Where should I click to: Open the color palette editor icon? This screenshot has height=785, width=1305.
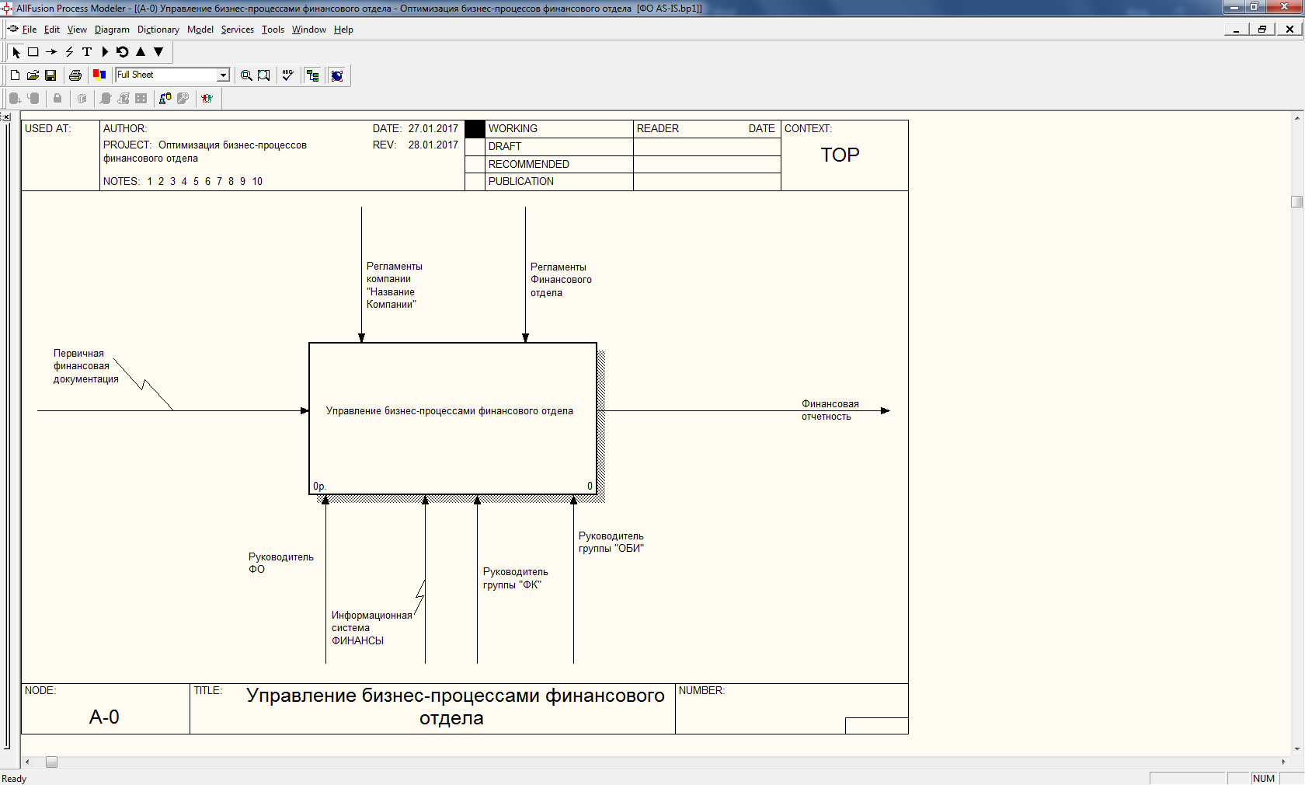pos(99,75)
